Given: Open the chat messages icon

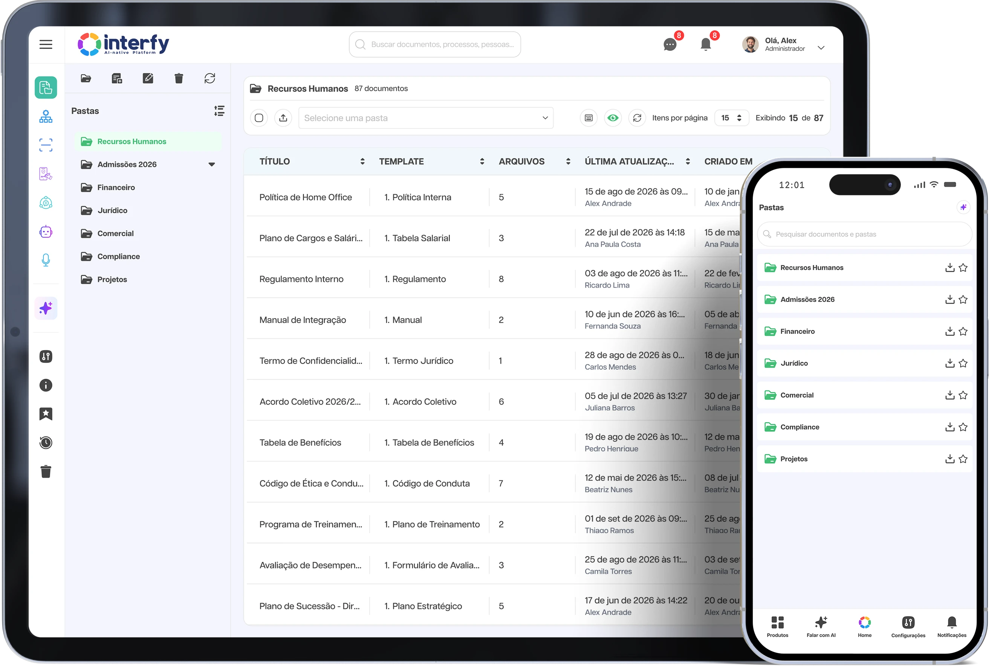Looking at the screenshot, I should click(x=670, y=44).
